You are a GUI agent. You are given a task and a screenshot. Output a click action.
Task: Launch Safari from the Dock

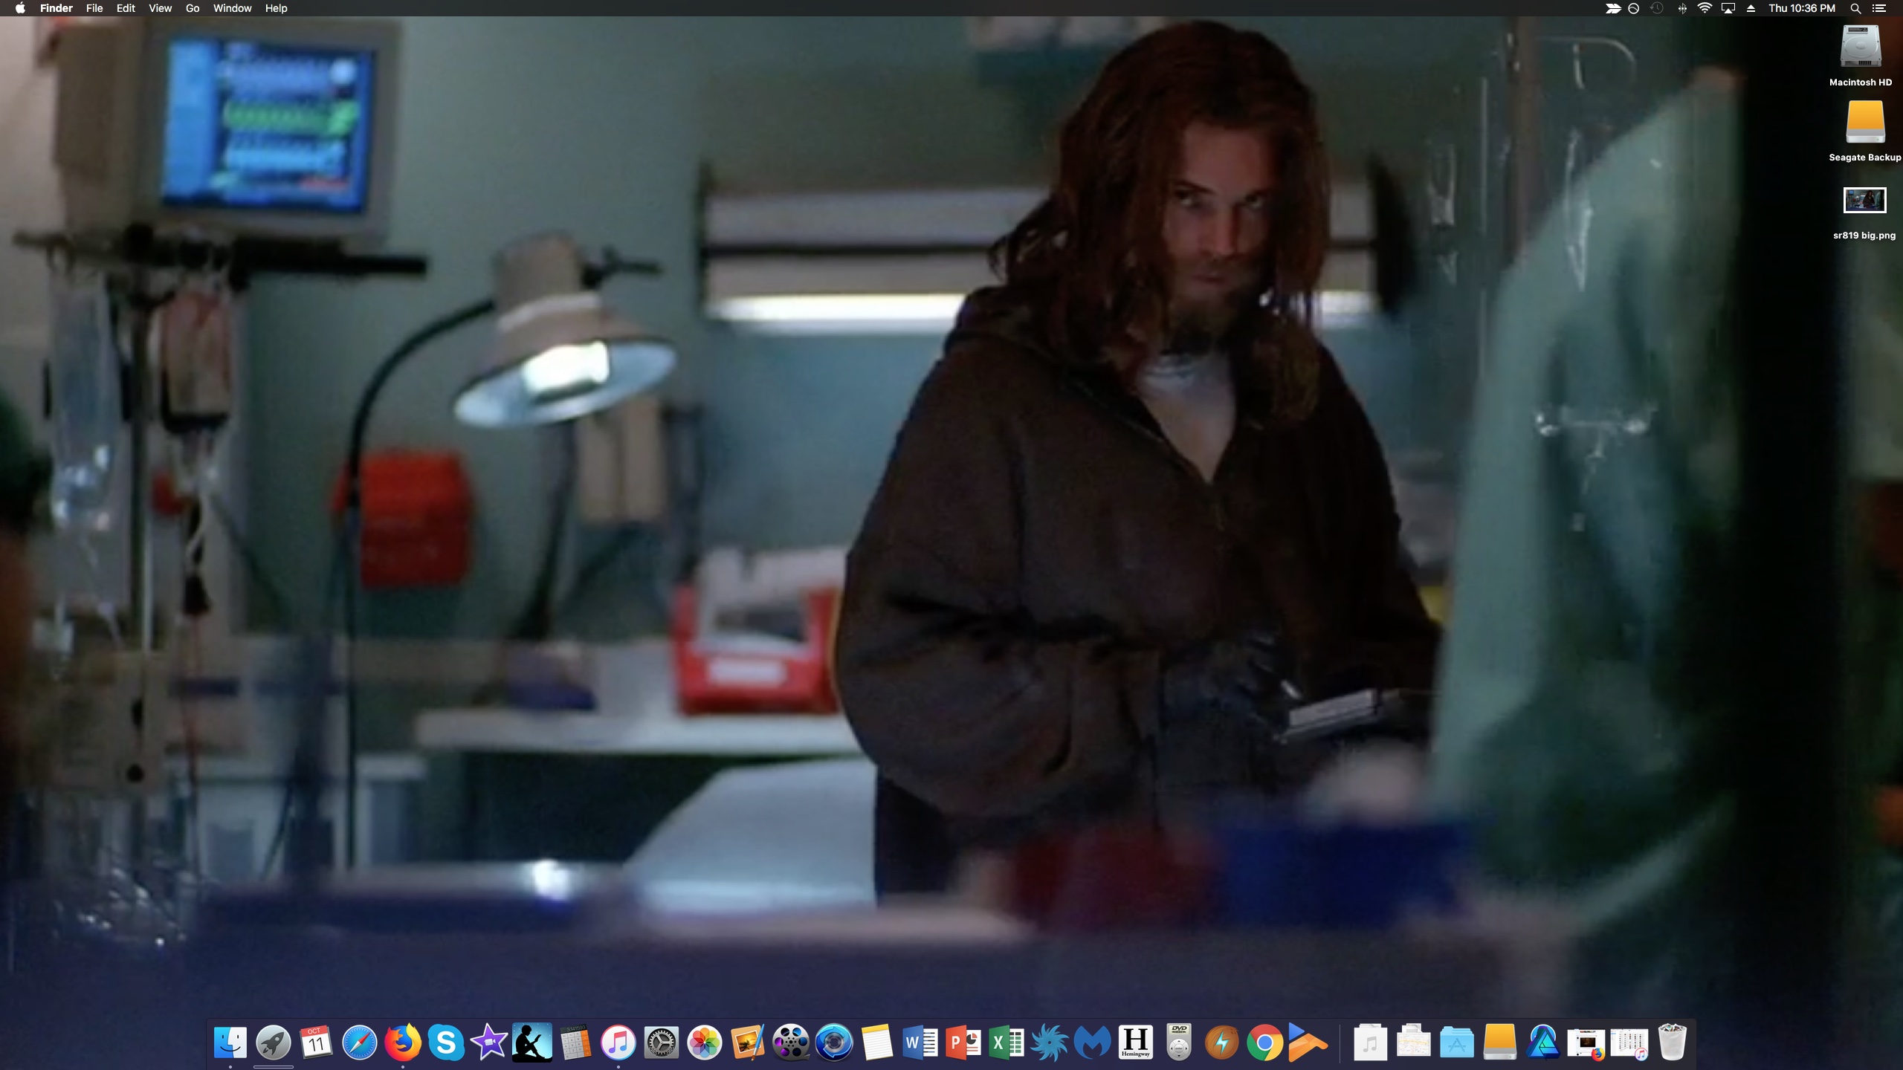(360, 1043)
